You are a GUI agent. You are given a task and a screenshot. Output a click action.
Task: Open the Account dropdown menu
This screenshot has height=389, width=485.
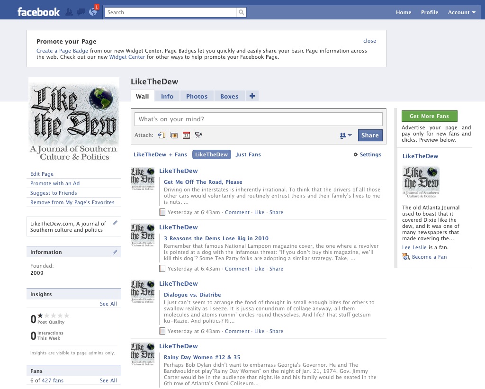(462, 12)
